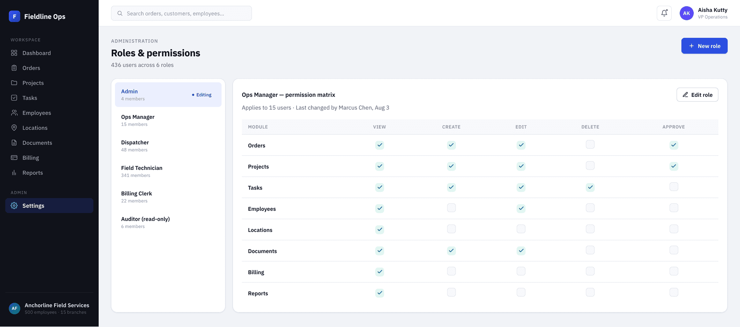Image resolution: width=740 pixels, height=327 pixels.
Task: Click the DELETE column header
Action: pyautogui.click(x=590, y=127)
